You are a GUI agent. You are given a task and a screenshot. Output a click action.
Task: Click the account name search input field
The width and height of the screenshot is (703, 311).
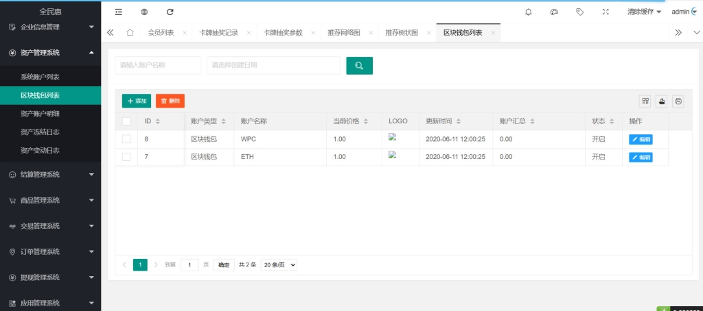point(157,65)
